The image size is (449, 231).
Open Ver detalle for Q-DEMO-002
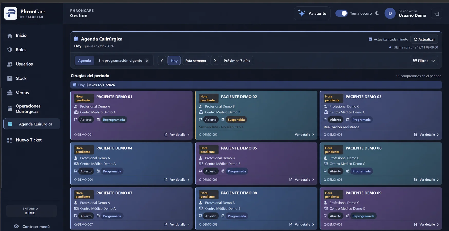[304, 134]
